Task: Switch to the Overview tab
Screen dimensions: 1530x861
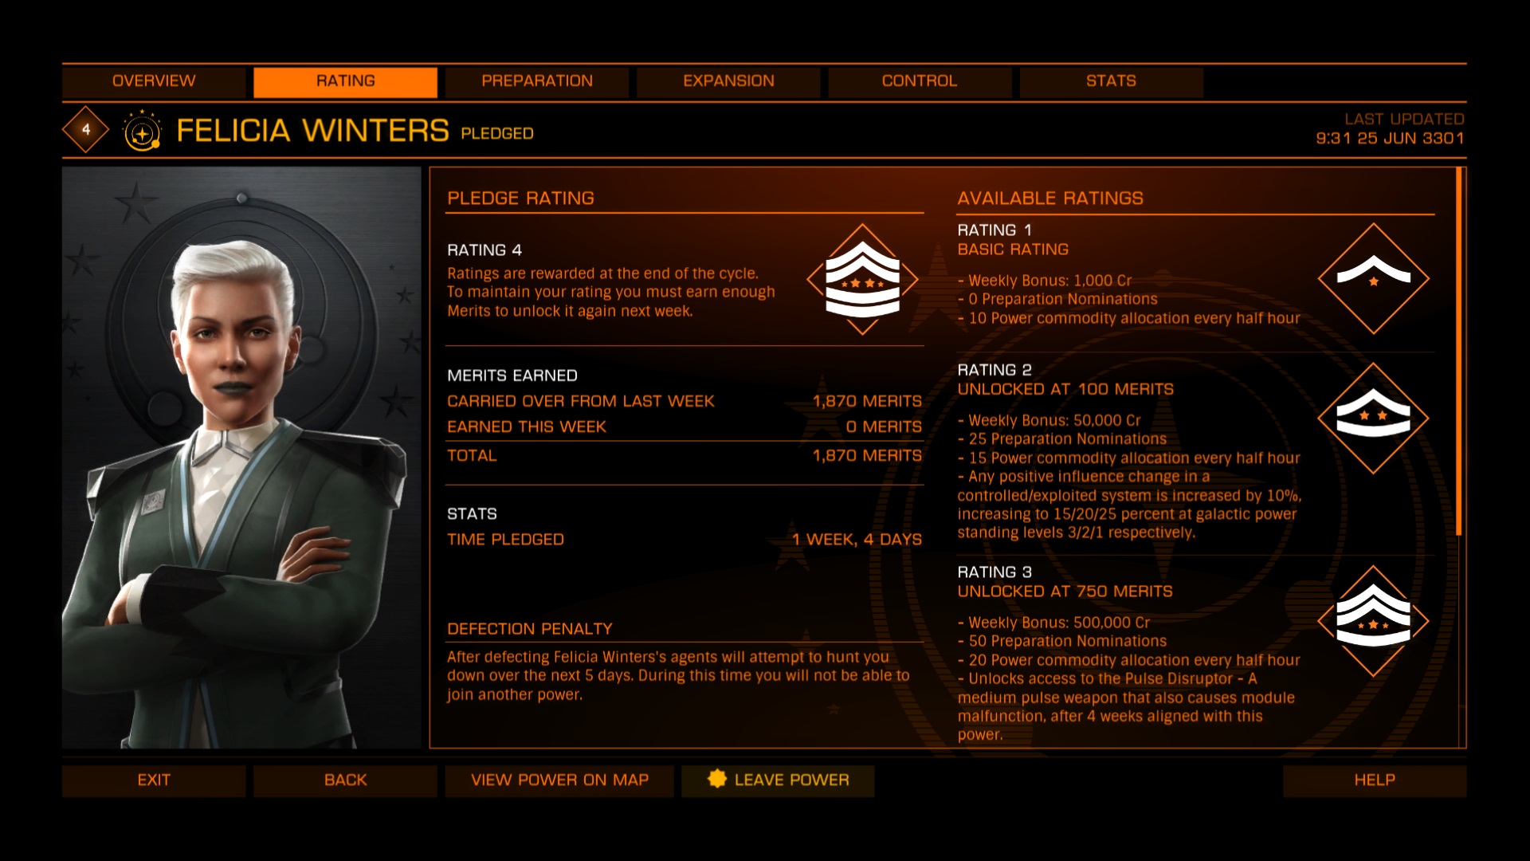Action: [154, 81]
